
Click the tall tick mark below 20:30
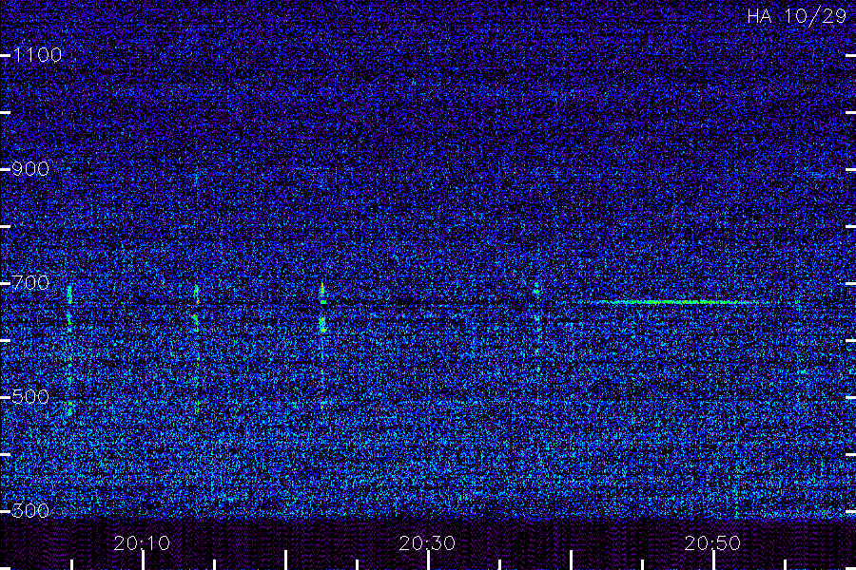coord(429,560)
